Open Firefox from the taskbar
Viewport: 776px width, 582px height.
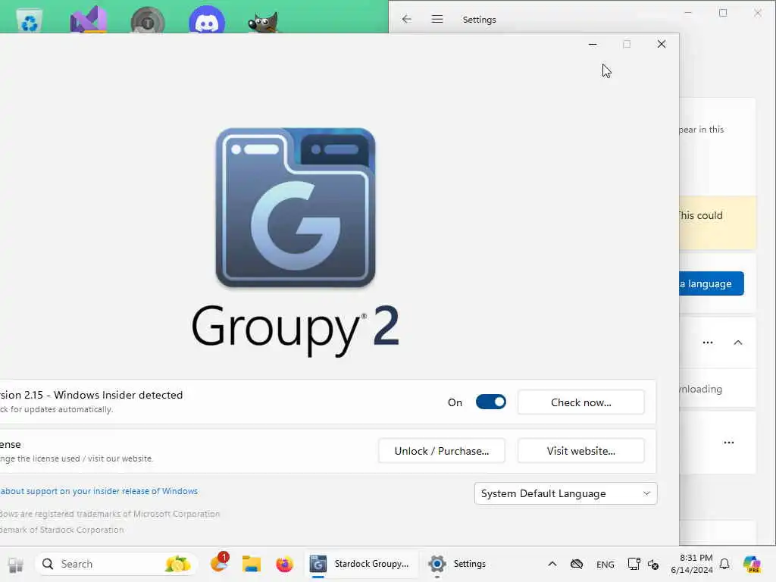point(285,564)
